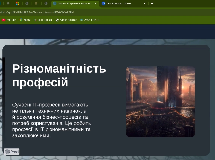Select the globe tab left of the active tab
This screenshot has width=215, height=160.
click(46, 4)
